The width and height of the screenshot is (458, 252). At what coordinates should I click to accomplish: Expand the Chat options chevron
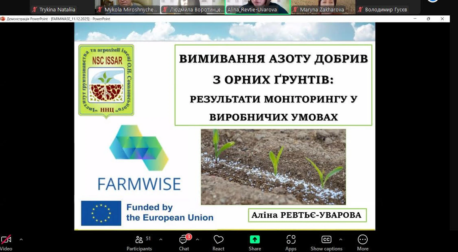(197, 240)
